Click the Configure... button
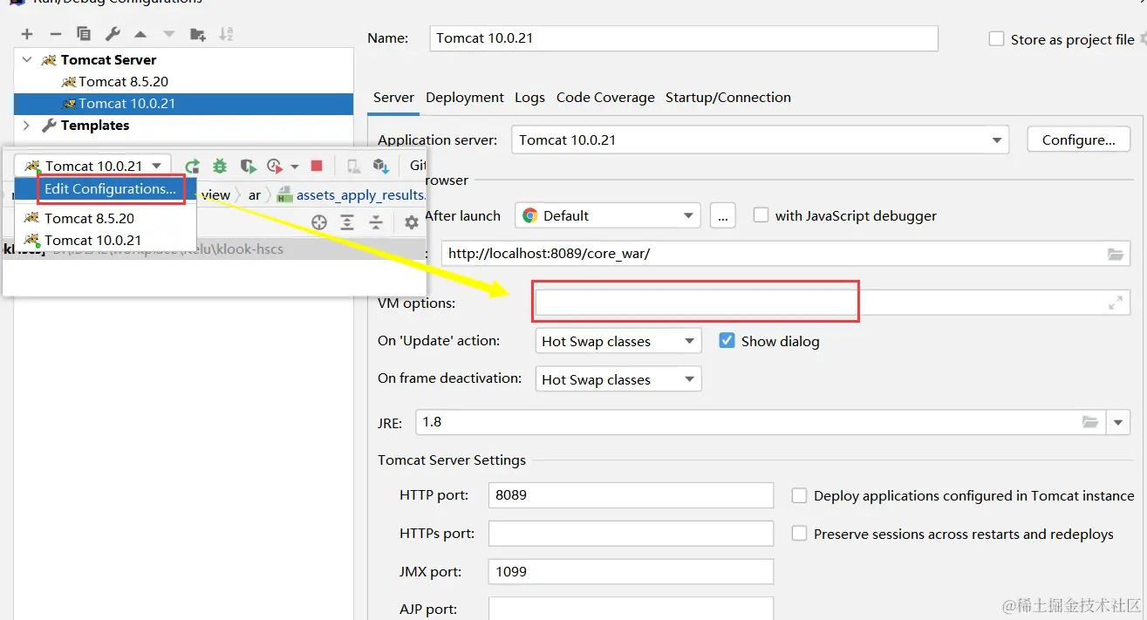Viewport: 1147px width, 620px height. point(1079,140)
